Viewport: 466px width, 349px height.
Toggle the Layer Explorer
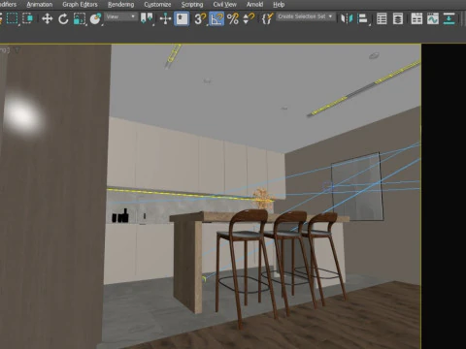[x=398, y=18]
